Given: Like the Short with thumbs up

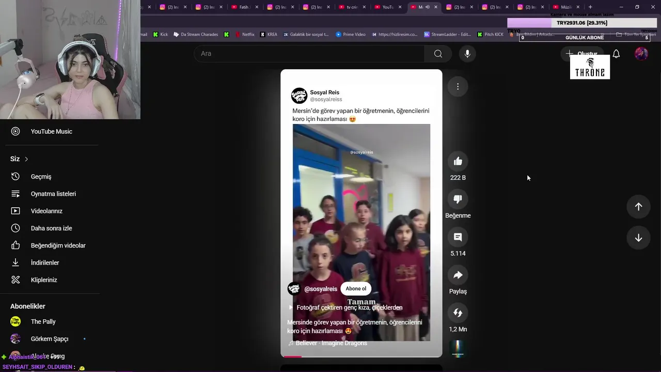Looking at the screenshot, I should tap(458, 162).
